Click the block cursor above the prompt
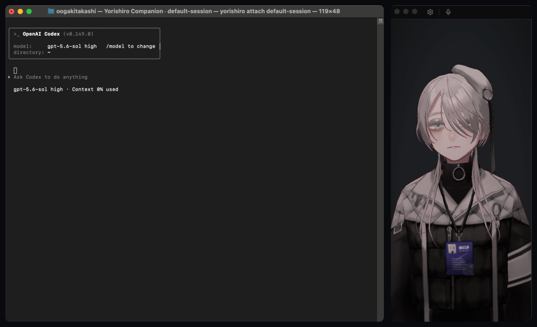 click(x=15, y=70)
